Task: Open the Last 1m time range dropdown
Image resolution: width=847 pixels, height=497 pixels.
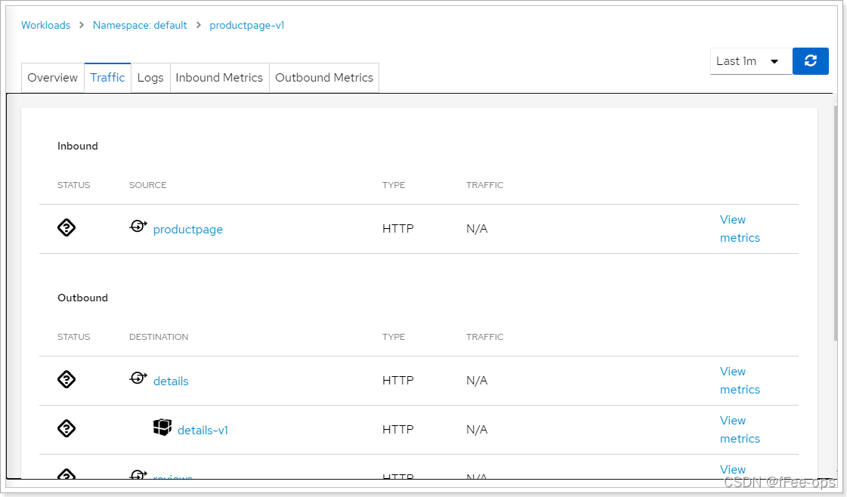Action: (x=751, y=61)
